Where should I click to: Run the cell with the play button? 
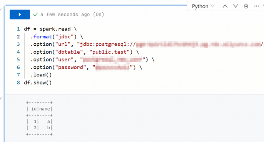tap(20, 15)
